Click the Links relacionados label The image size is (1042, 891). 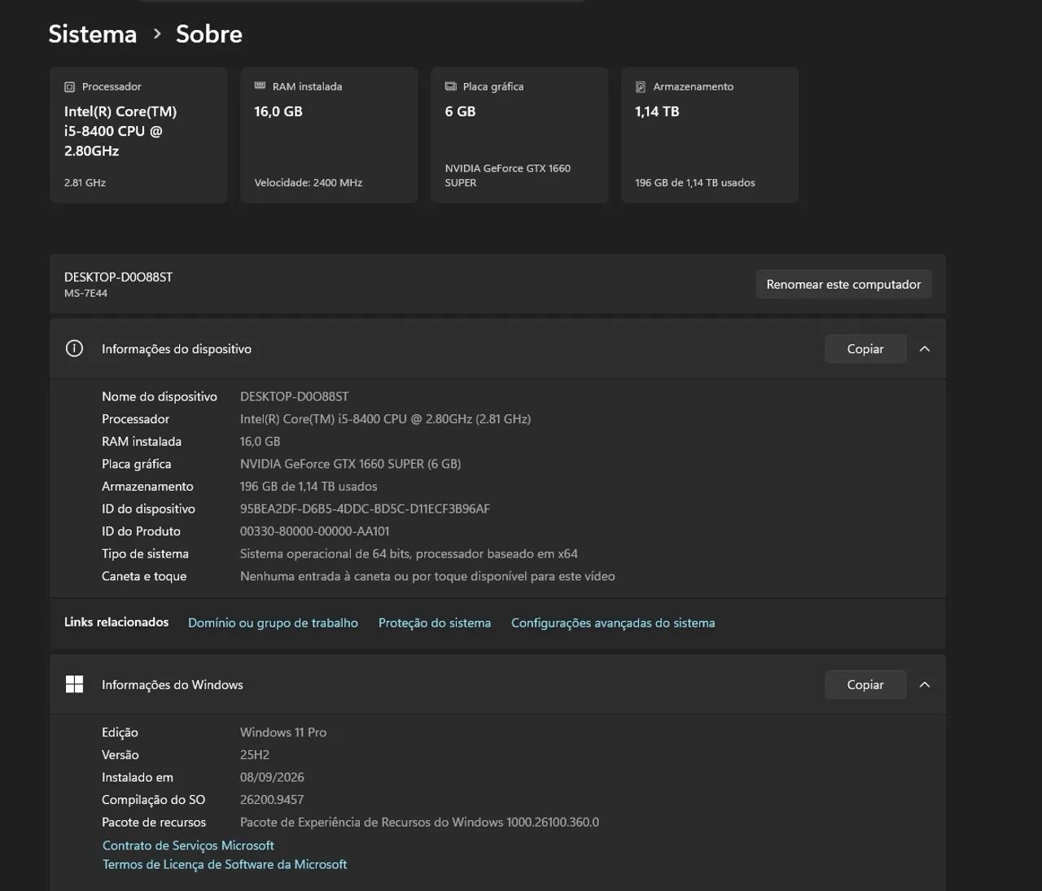click(116, 622)
